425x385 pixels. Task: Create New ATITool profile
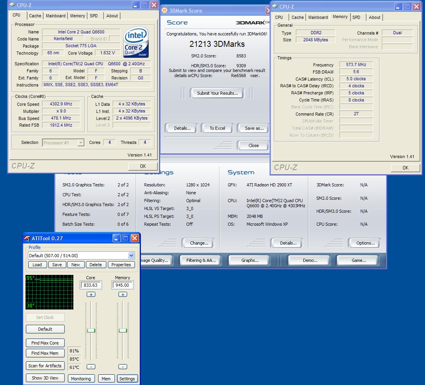click(76, 265)
